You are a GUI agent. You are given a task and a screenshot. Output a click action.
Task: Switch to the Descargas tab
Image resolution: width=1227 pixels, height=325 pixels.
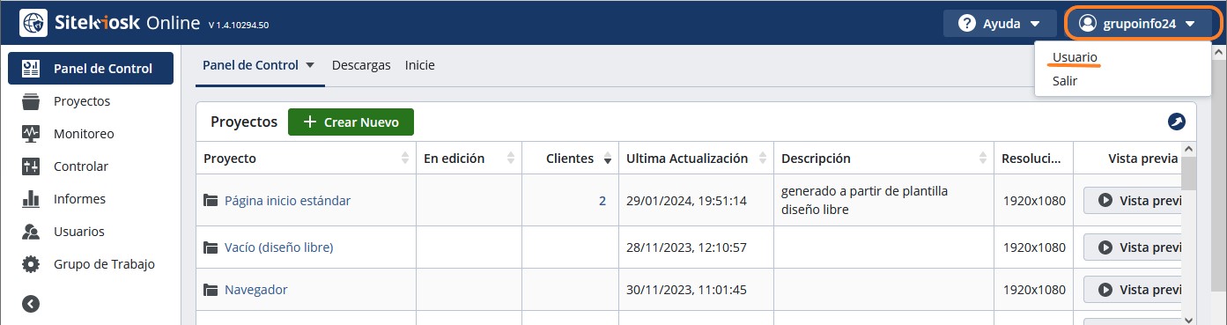click(x=361, y=65)
